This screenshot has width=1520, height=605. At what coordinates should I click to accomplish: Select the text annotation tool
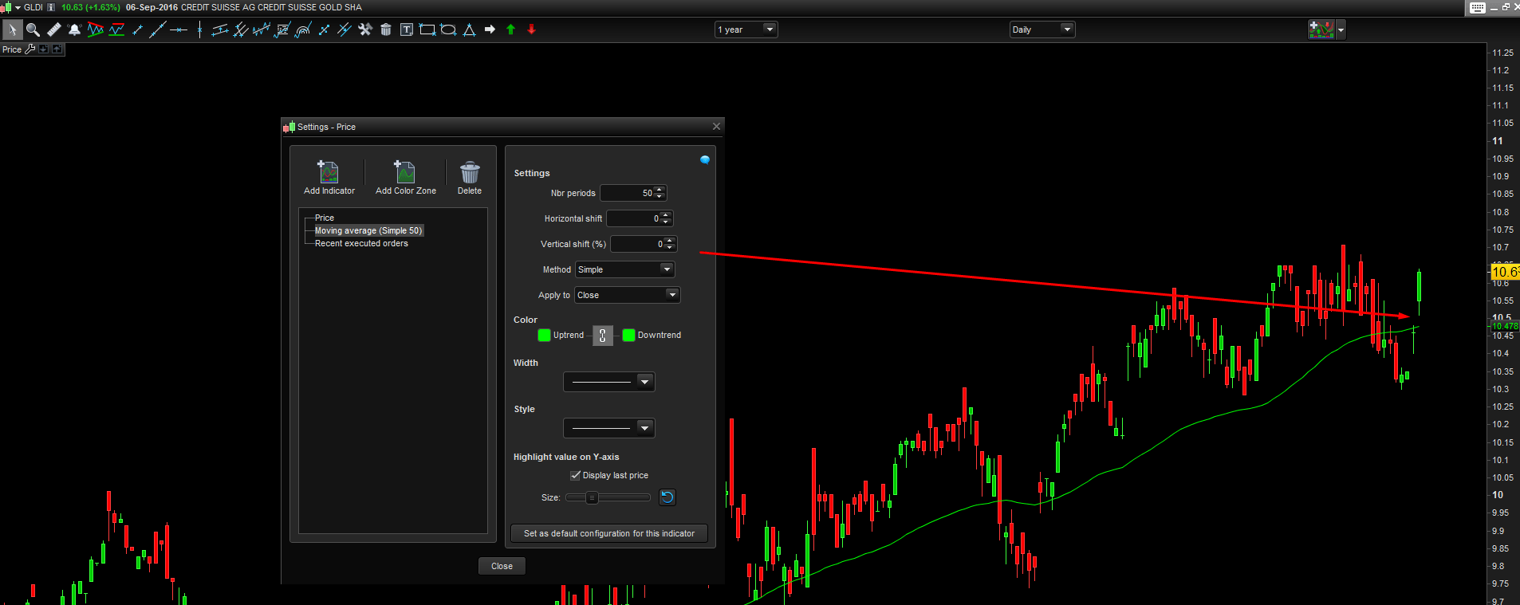pyautogui.click(x=407, y=29)
